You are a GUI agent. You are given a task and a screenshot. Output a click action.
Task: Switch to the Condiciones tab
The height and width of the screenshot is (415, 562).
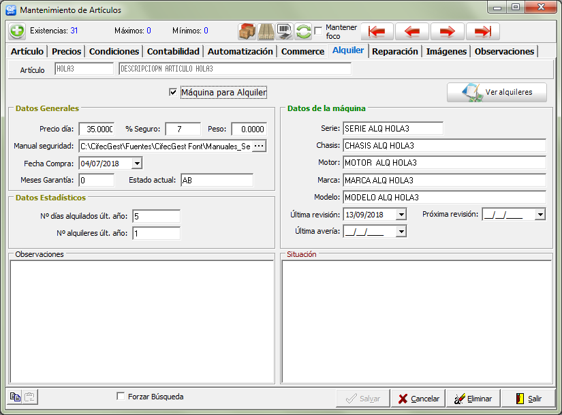[x=114, y=51]
